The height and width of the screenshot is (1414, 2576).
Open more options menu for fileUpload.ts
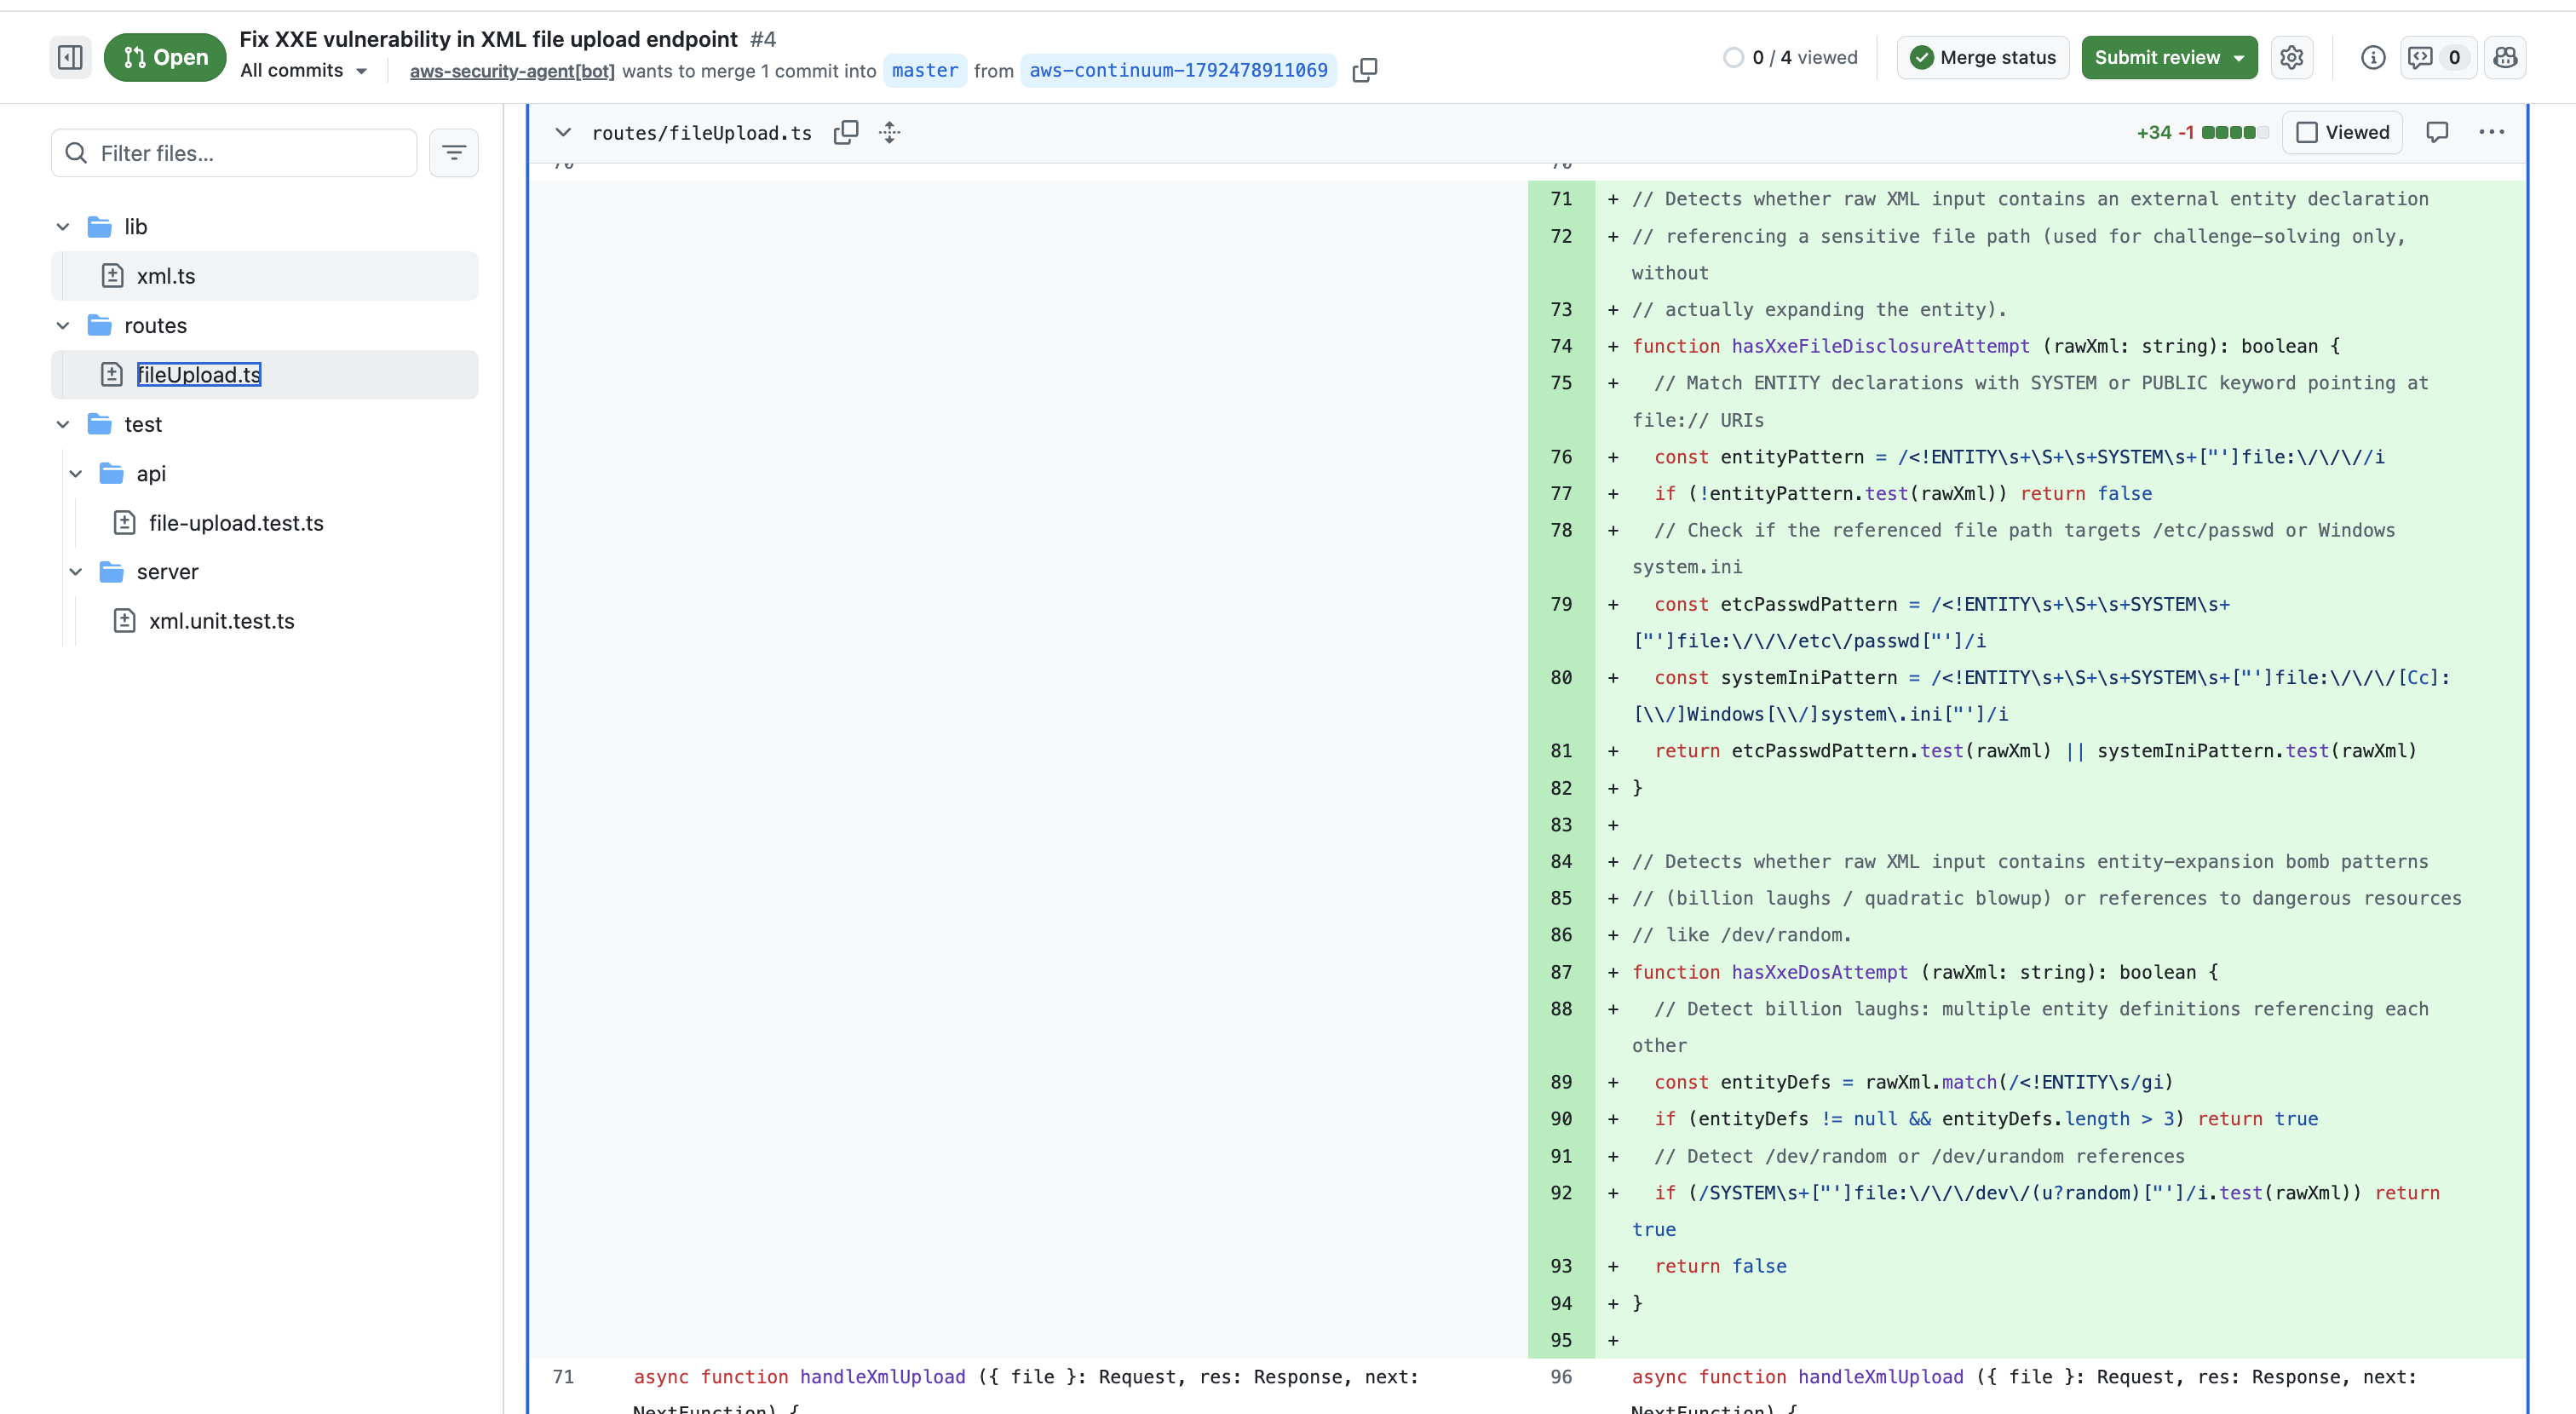click(2491, 132)
